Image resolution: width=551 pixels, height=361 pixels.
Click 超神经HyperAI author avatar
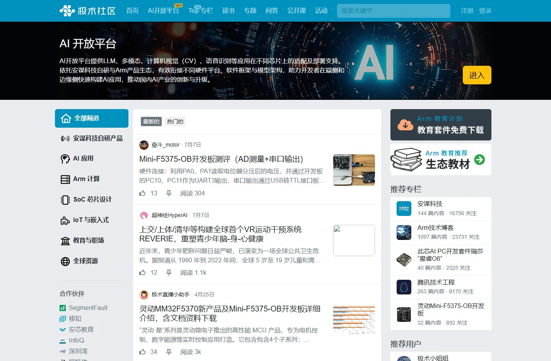tap(144, 215)
